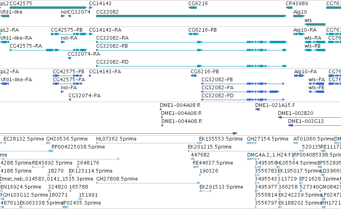Viewport: 341px width, 209px height.
Task: Click the 2648176 feature label
Action: pyautogui.click(x=88, y=163)
